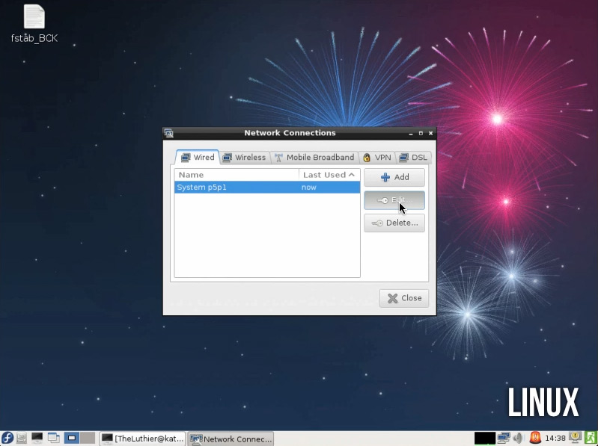Close the window using the title bar X
The height and width of the screenshot is (446, 598).
point(430,133)
